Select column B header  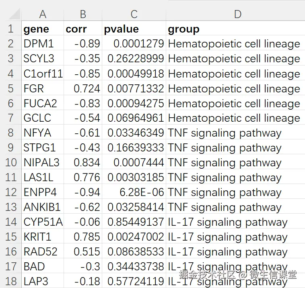point(83,14)
